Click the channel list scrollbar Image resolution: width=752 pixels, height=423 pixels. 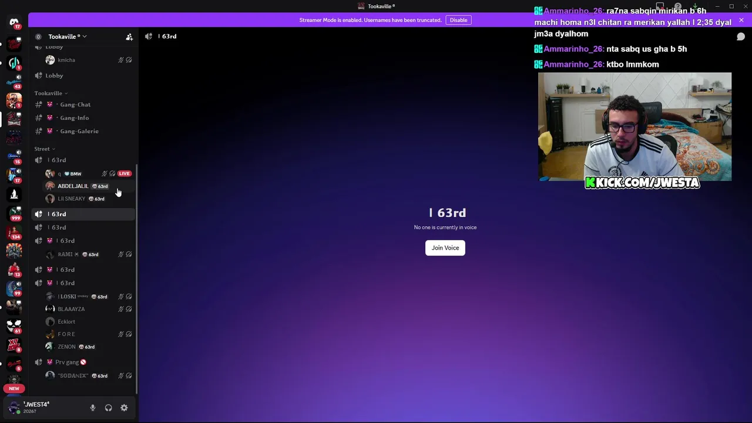(137, 279)
